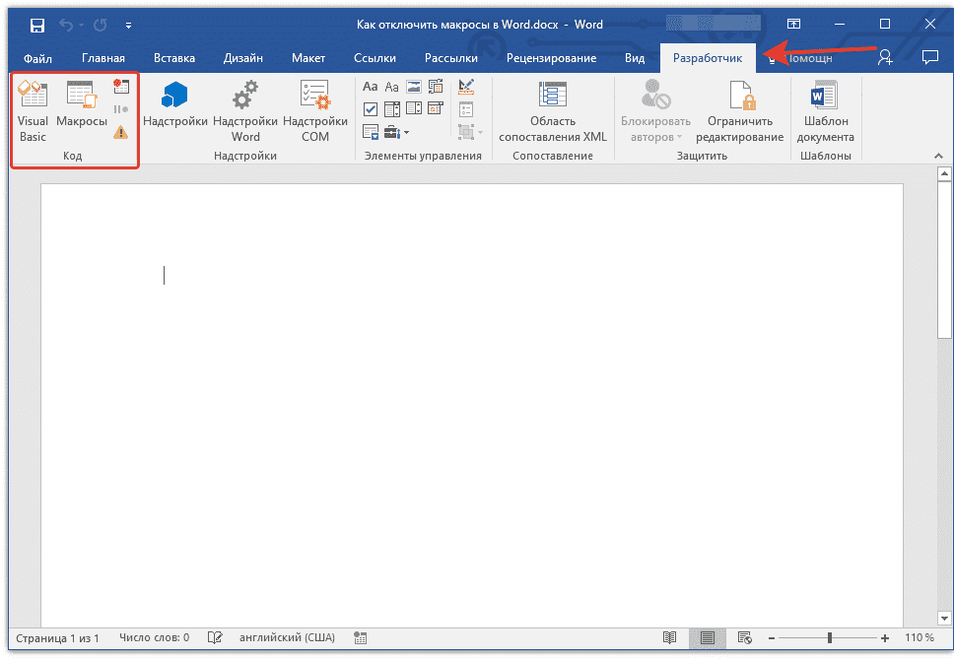This screenshot has height=658, width=954.
Task: Insert a date picker content control
Action: pyautogui.click(x=435, y=108)
